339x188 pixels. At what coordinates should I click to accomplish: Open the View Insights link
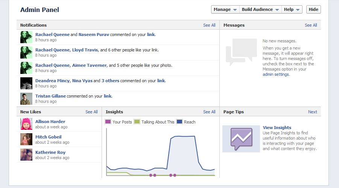click(277, 128)
